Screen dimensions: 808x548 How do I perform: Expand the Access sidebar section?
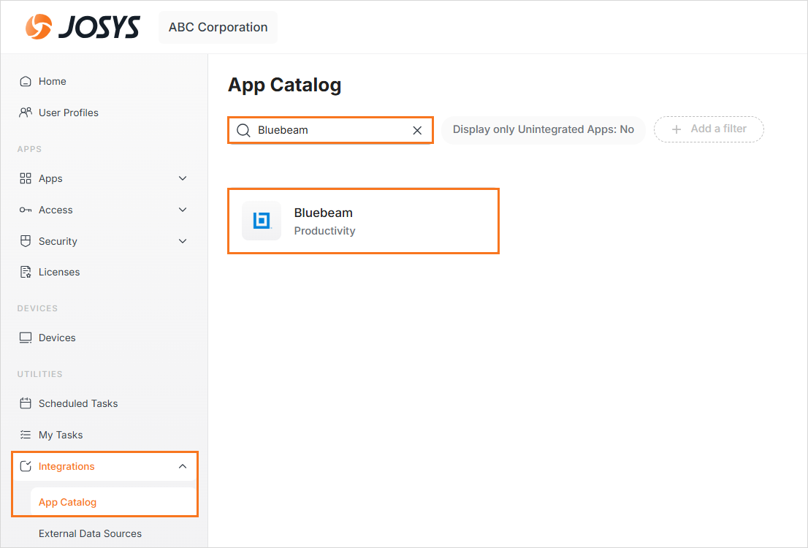click(x=183, y=210)
